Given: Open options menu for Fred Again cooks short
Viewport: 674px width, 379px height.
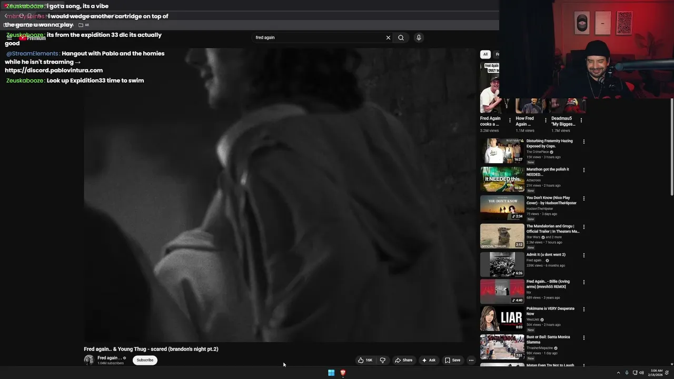Looking at the screenshot, I should coord(510,121).
